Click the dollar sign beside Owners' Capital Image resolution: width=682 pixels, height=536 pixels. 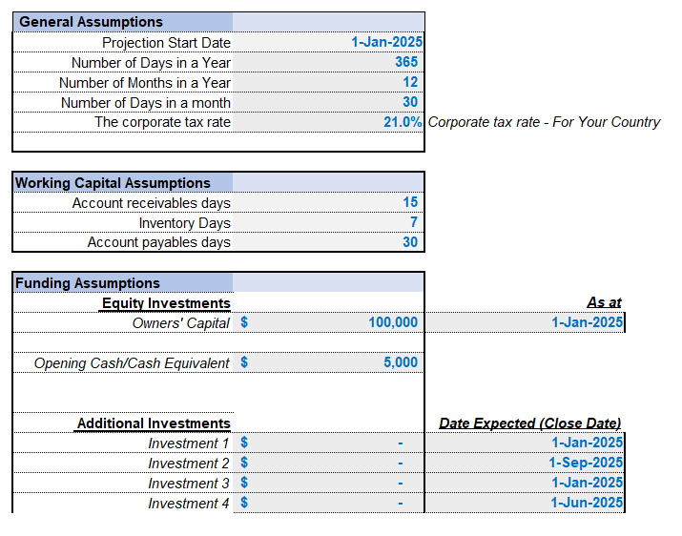(x=244, y=322)
